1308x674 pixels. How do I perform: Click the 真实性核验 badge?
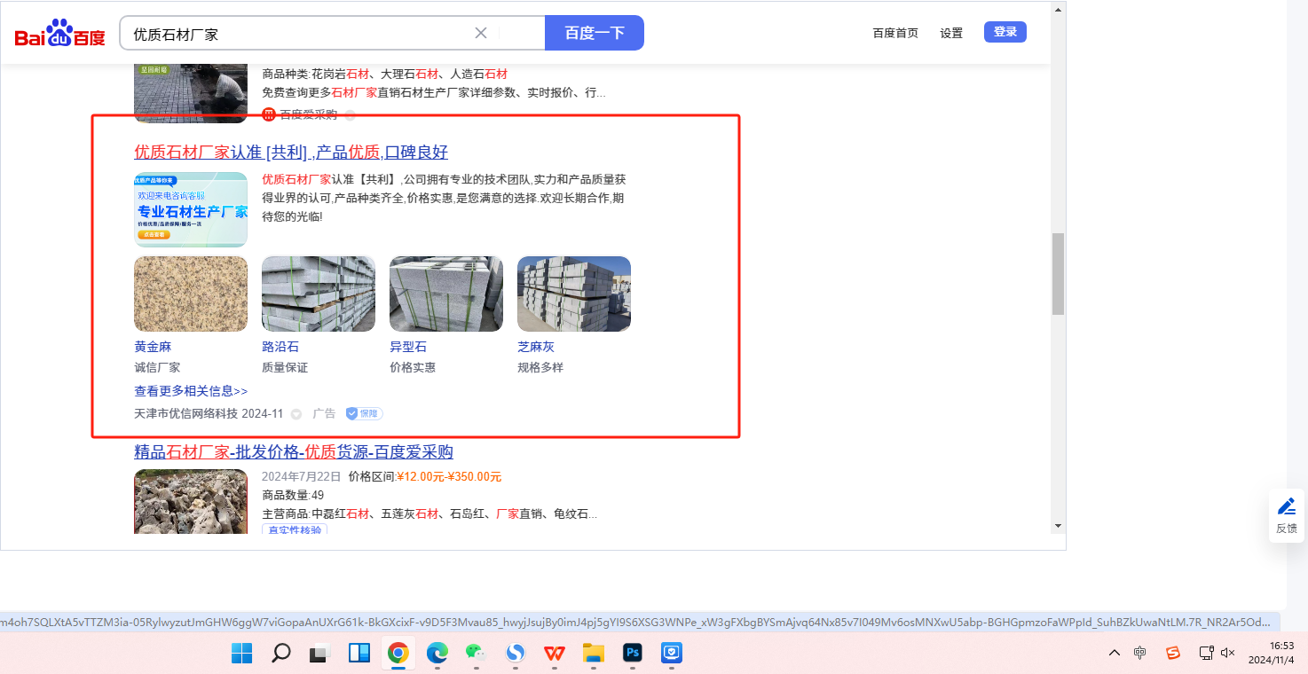coord(295,529)
